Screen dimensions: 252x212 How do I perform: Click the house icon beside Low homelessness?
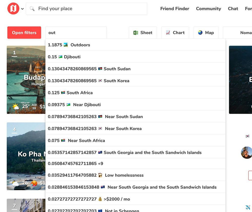100,175
